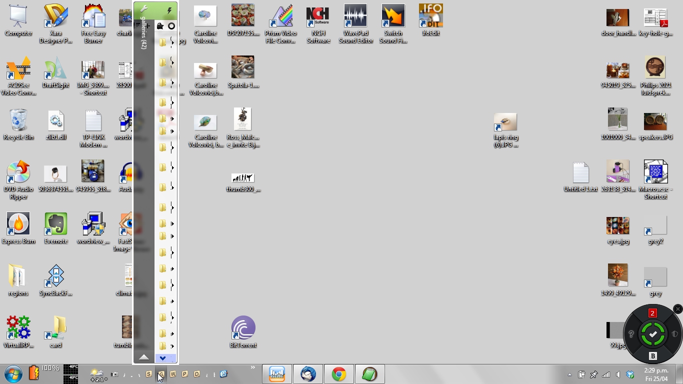Expand the taskbar toolbar double-chevron overflow menu
This screenshot has width=683, height=384.
pos(253,367)
